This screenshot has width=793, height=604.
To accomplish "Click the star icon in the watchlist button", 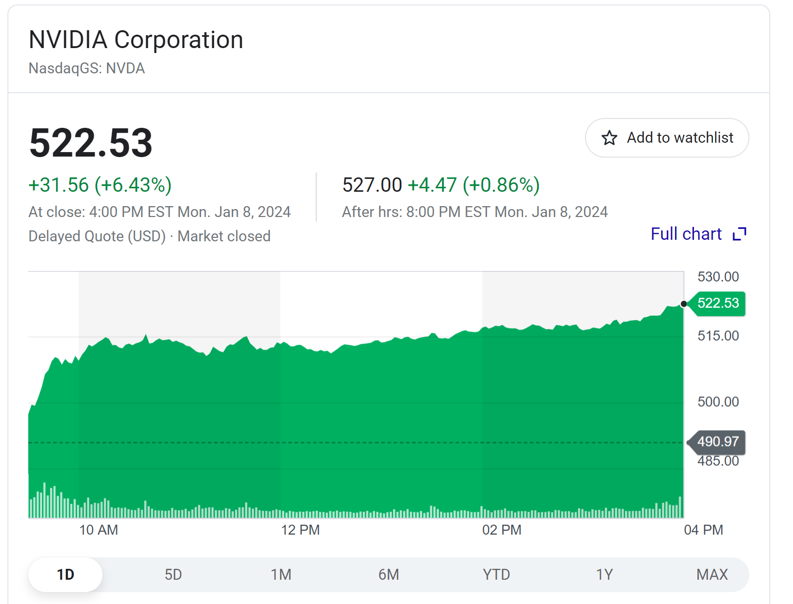I will (609, 138).
